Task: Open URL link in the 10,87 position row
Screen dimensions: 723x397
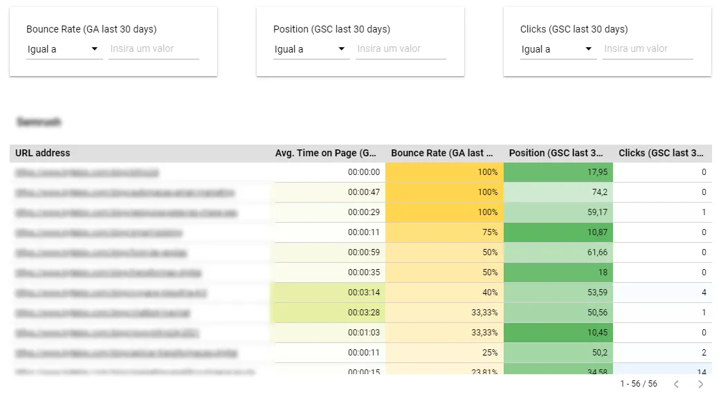Action: (99, 233)
